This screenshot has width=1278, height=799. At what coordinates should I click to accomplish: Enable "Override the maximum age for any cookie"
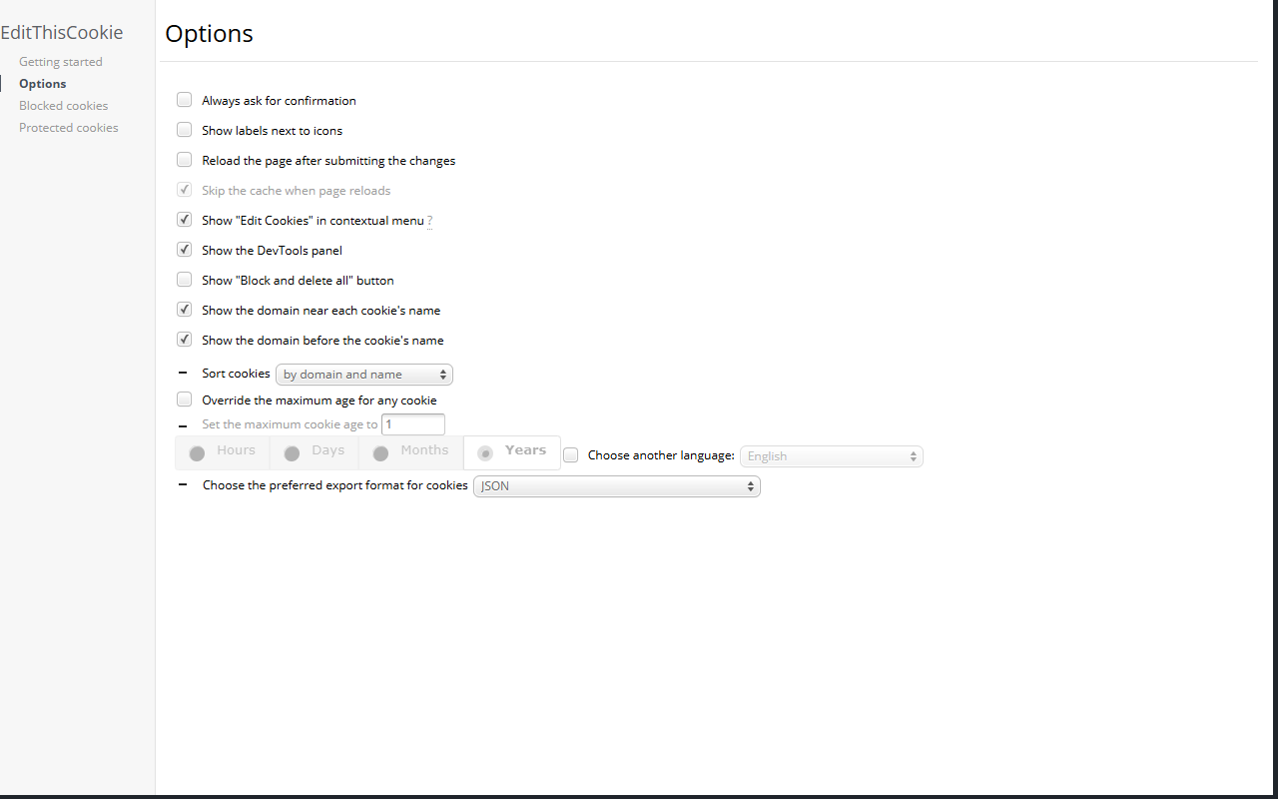click(184, 399)
